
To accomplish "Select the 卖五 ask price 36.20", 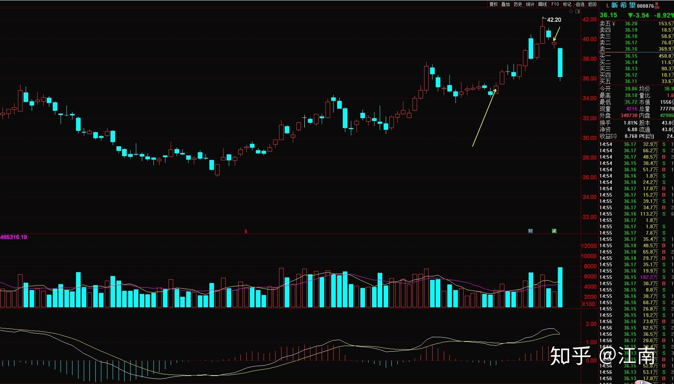I will click(x=631, y=24).
